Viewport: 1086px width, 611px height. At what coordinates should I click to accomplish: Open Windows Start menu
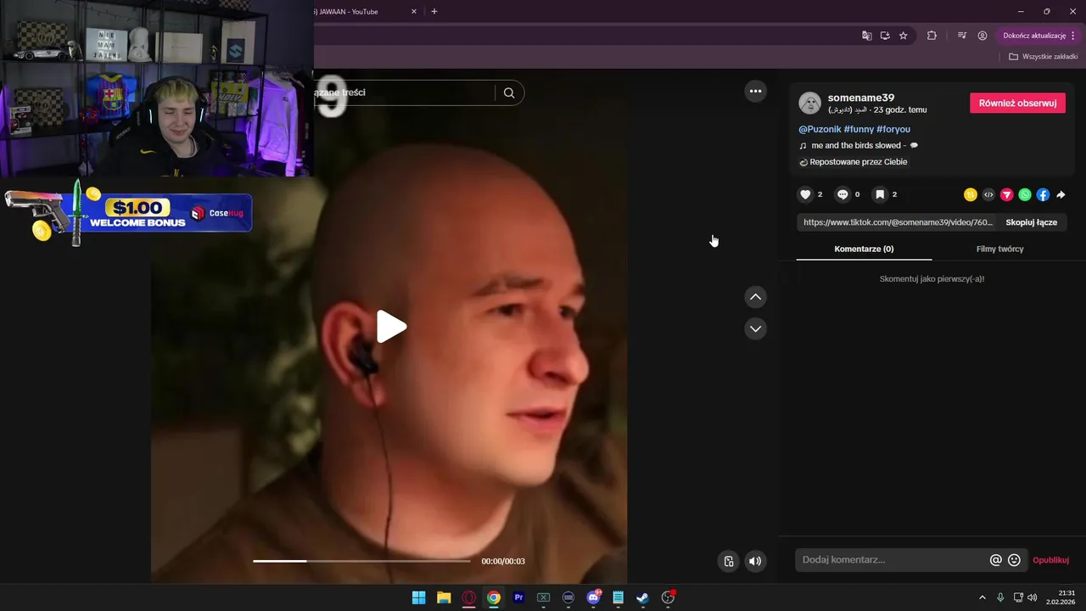pyautogui.click(x=418, y=597)
